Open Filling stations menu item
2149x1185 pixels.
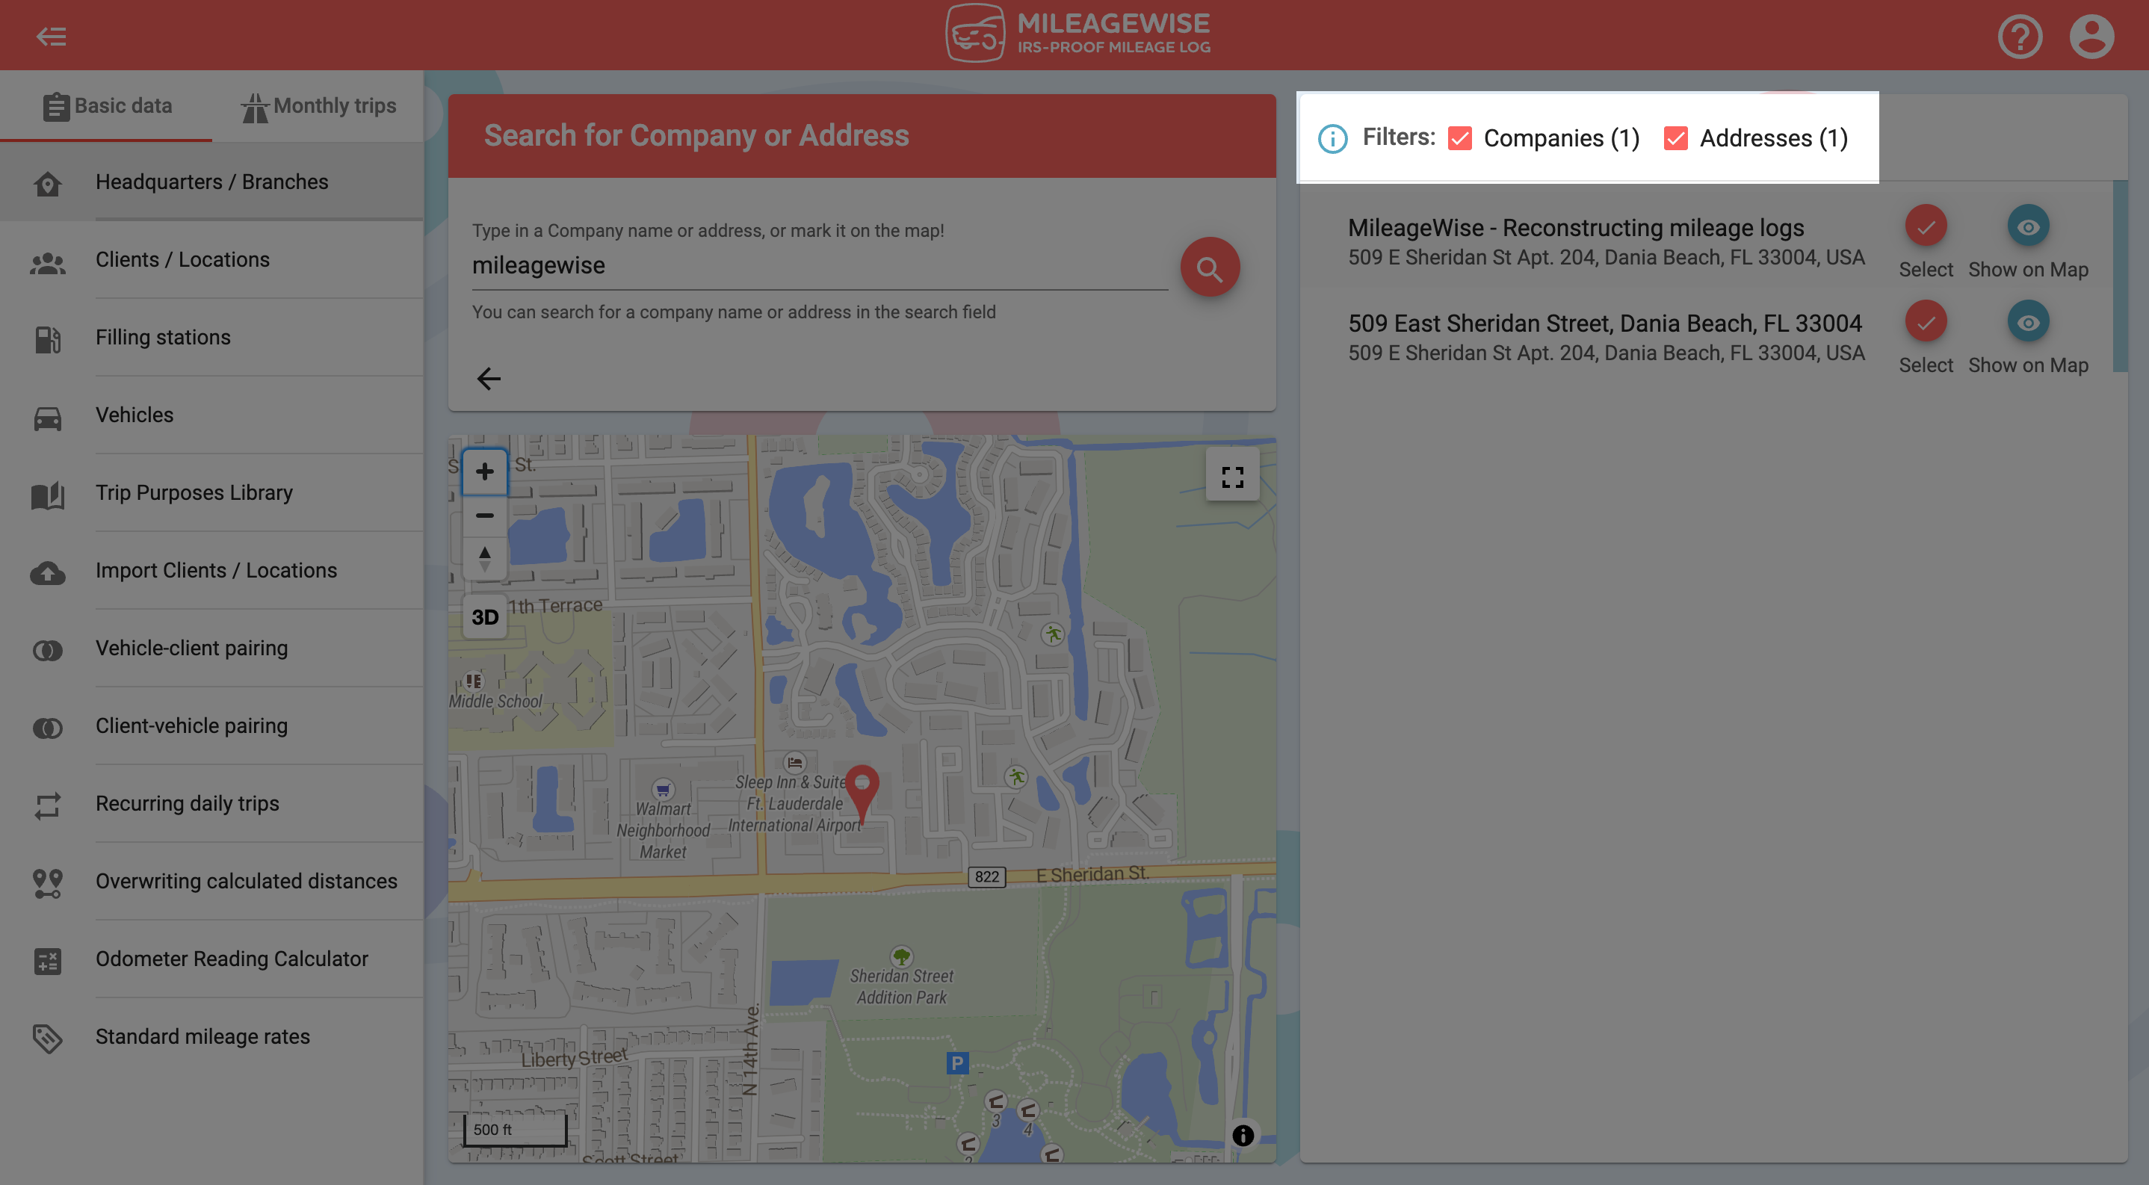tap(212, 337)
